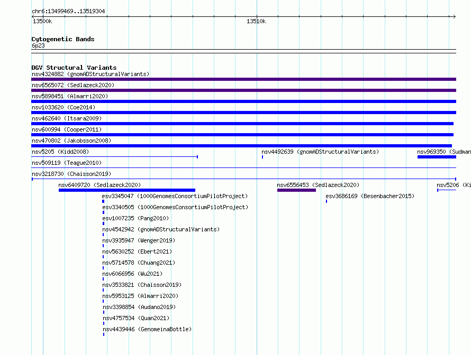Click the nsv3935947 (Wenger2019) label
471x355 pixels.
click(139, 240)
